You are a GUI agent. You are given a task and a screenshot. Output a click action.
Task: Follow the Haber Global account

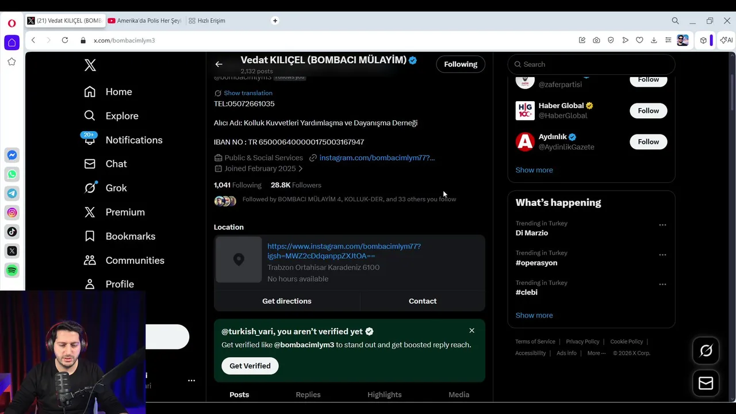(648, 110)
